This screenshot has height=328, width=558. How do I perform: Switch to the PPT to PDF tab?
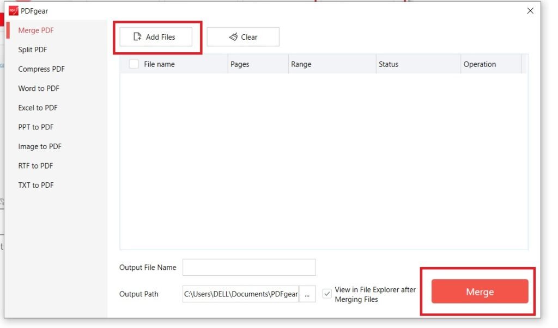[x=35, y=127]
